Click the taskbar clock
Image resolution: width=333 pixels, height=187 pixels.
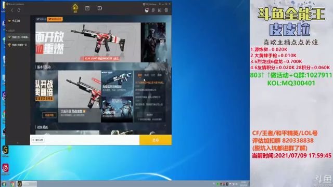click(244, 184)
